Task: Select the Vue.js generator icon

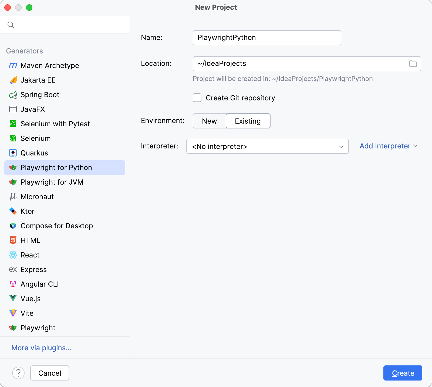Action: pos(13,298)
